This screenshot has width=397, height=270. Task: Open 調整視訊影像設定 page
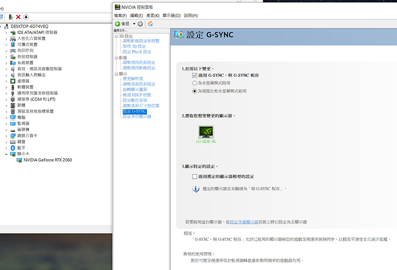(x=139, y=68)
